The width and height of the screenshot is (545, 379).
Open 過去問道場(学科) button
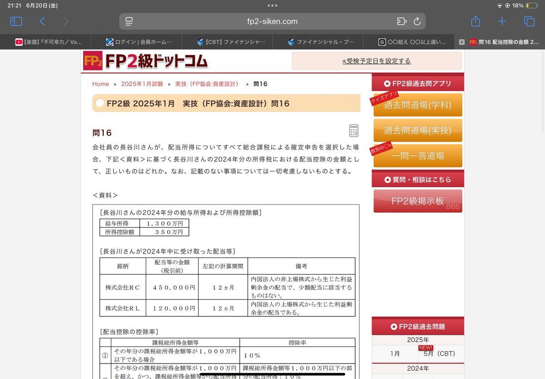[x=418, y=105]
